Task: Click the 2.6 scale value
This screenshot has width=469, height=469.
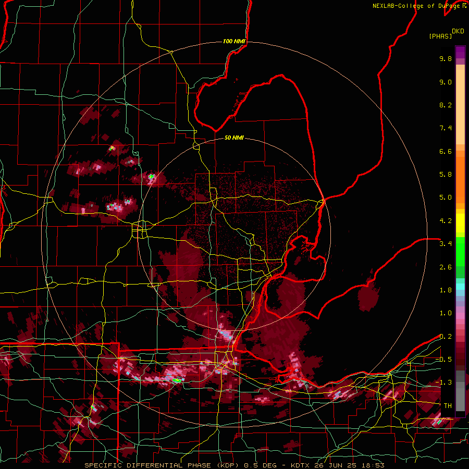Action: (x=446, y=267)
